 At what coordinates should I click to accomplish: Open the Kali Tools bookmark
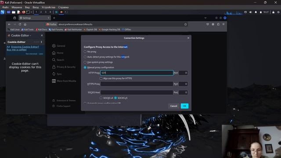27,29
